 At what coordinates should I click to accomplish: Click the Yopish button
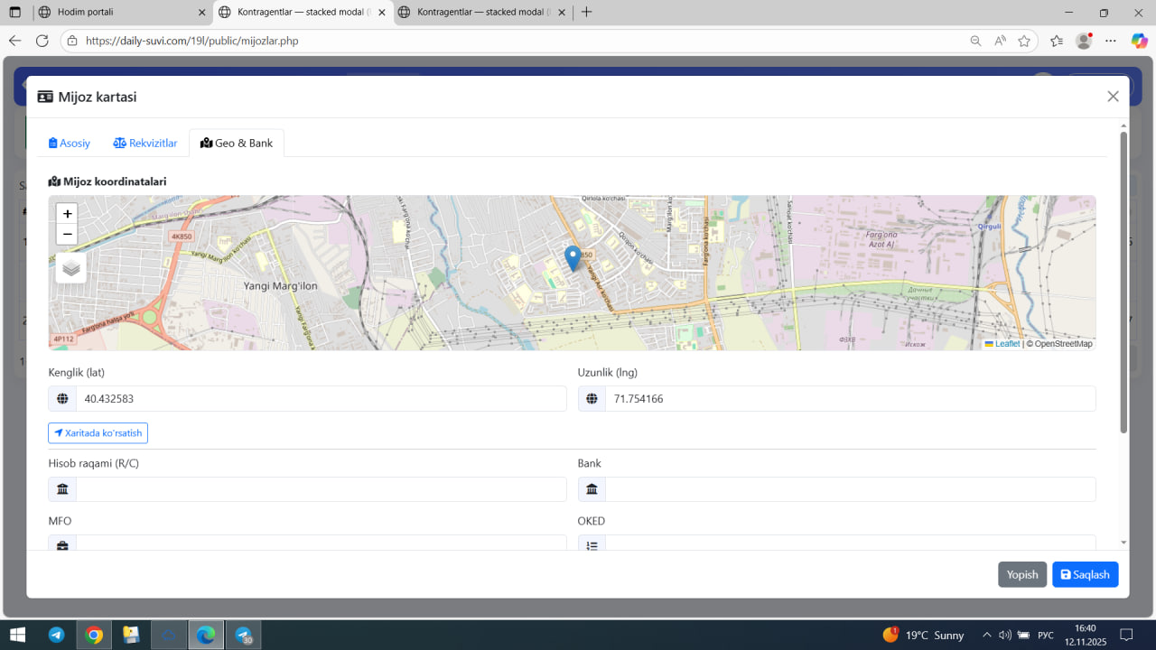[x=1022, y=575]
